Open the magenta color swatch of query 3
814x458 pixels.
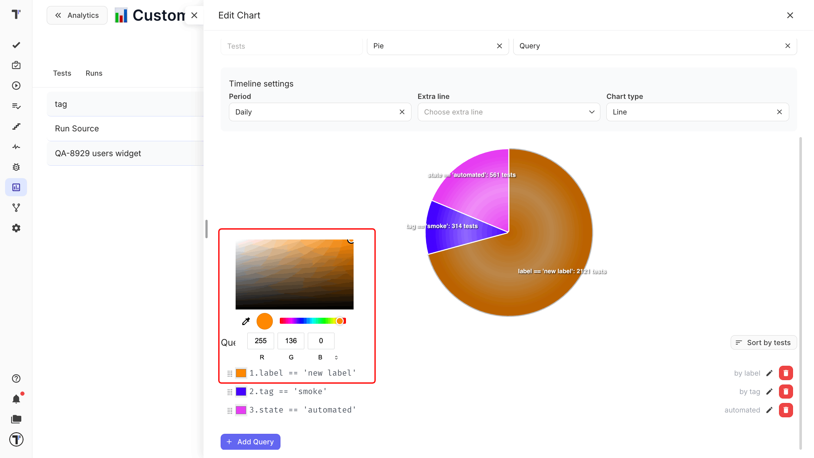[x=241, y=410]
